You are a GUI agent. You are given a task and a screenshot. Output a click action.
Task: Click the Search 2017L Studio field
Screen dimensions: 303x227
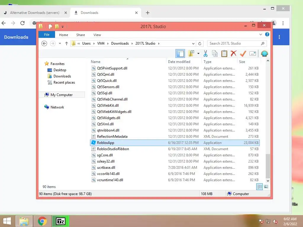(x=237, y=43)
